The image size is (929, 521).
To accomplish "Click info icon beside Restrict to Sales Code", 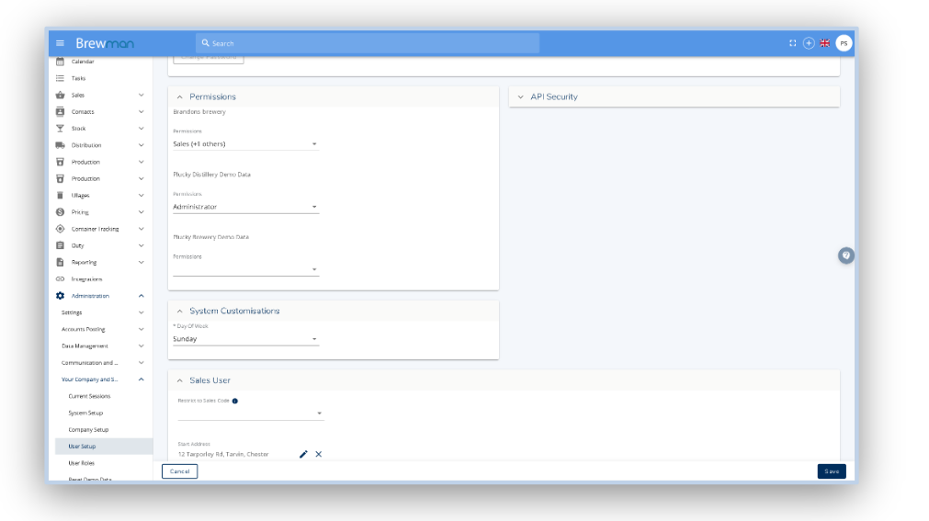I will coord(235,401).
